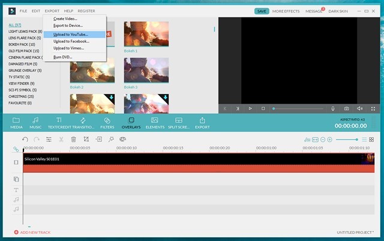384x241 pixels.
Task: Choose Export to Device menu entry
Action: [x=74, y=25]
